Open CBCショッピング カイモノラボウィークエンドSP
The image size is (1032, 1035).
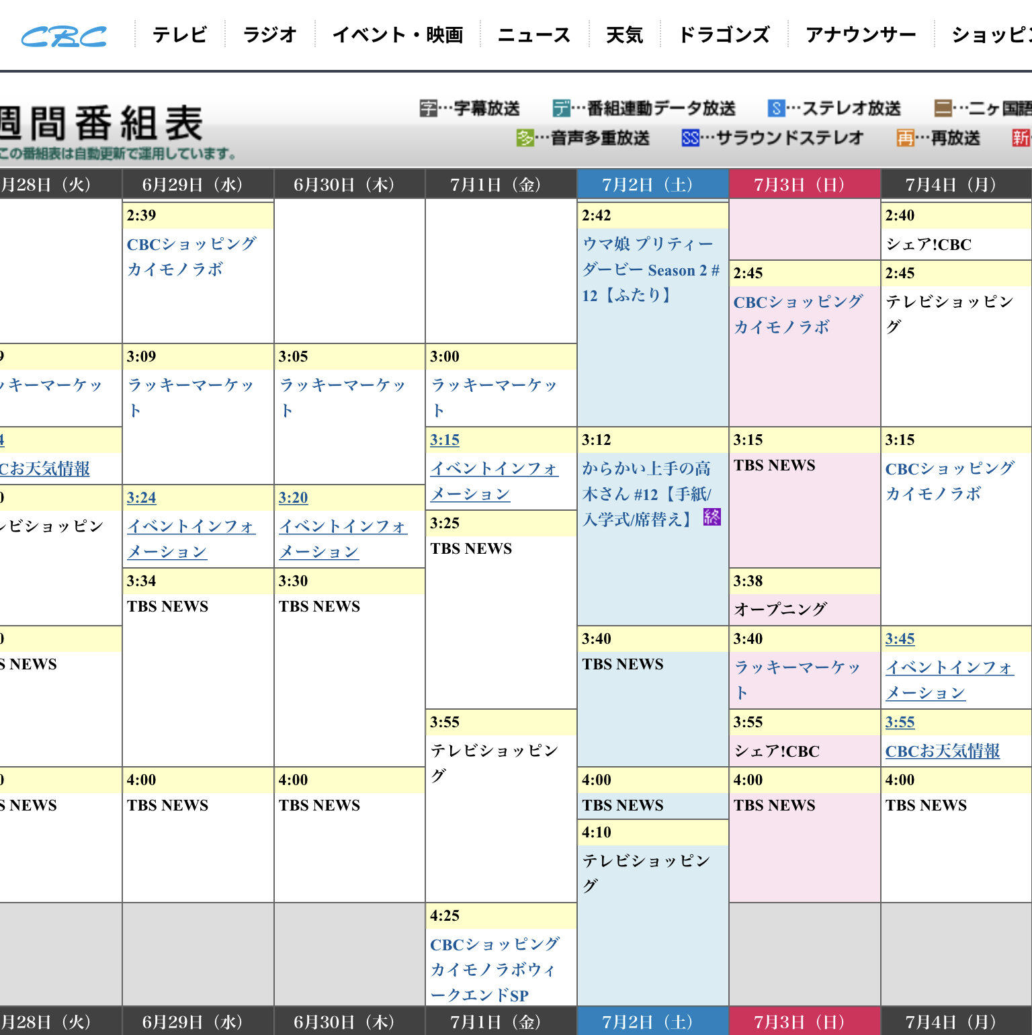pos(495,970)
